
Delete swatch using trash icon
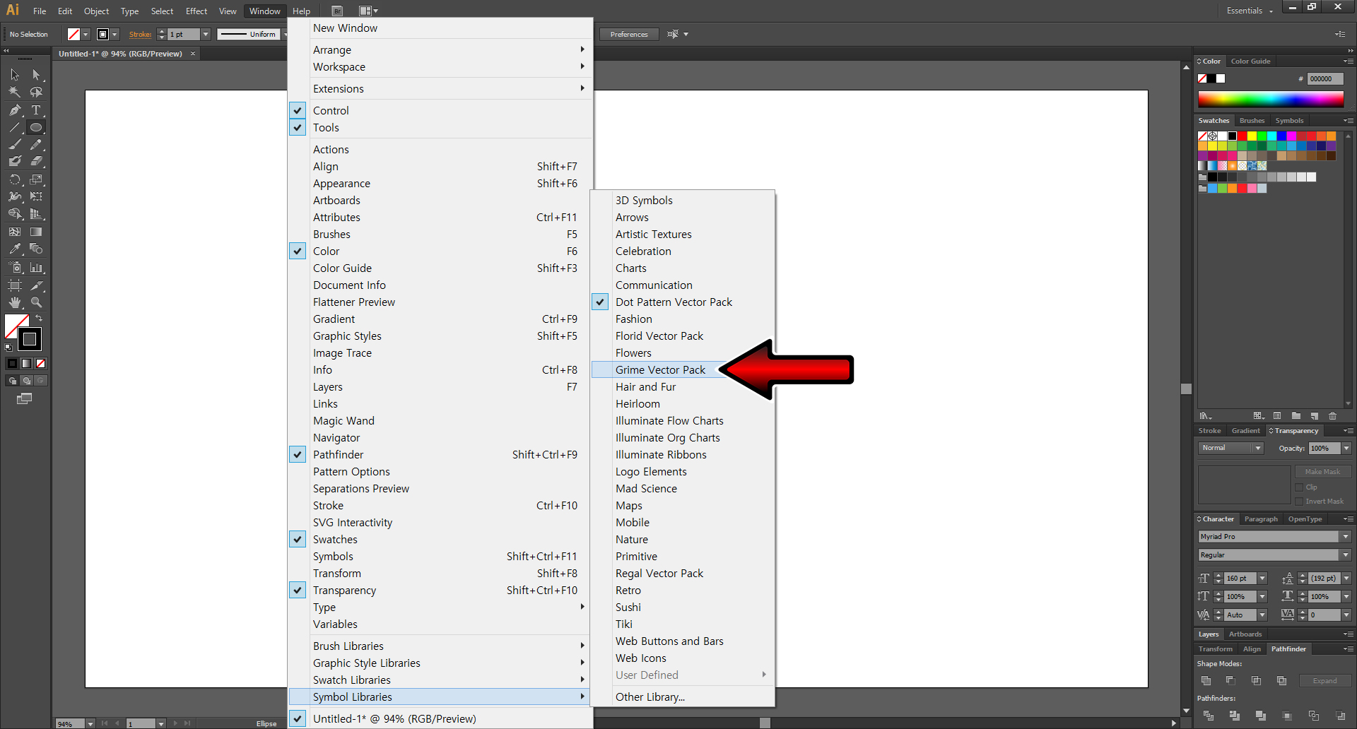tap(1332, 416)
